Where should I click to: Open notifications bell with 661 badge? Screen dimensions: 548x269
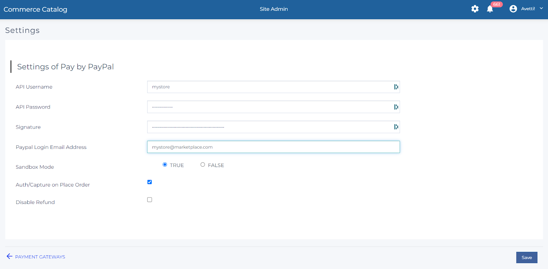(490, 9)
